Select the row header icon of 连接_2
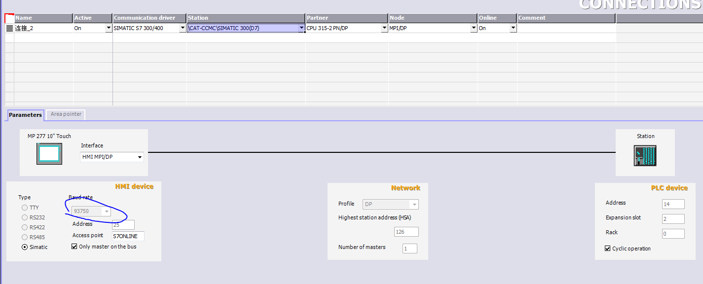Screen dimensions: 703x284 [9, 28]
